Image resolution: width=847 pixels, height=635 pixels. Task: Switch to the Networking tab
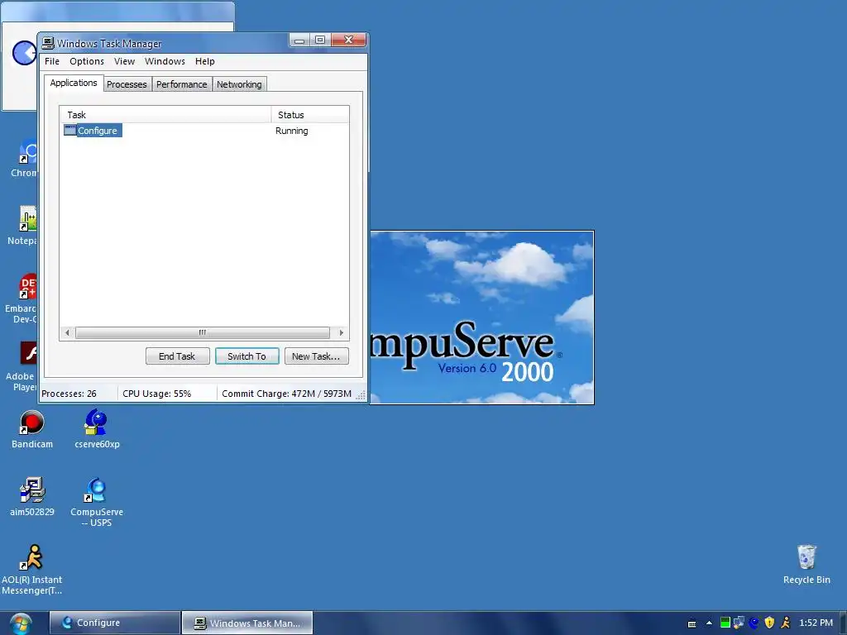click(x=239, y=84)
